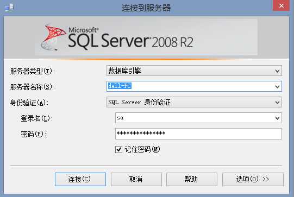Viewport: 294px width, 197px height.
Task: Click the 服务器类型(T) label
Action: click(33, 71)
